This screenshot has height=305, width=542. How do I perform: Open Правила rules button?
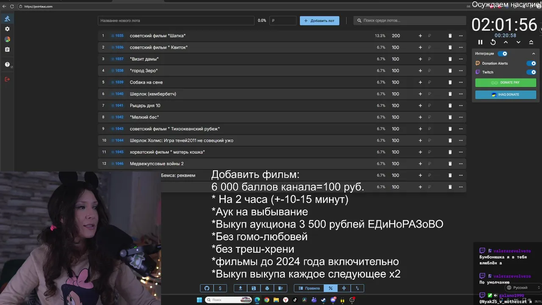tap(309, 288)
